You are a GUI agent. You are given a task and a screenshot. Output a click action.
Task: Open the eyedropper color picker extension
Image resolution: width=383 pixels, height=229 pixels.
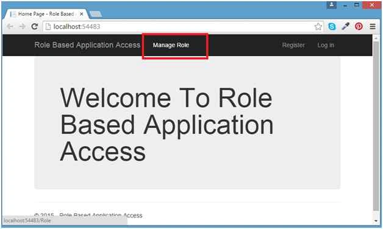(x=346, y=26)
